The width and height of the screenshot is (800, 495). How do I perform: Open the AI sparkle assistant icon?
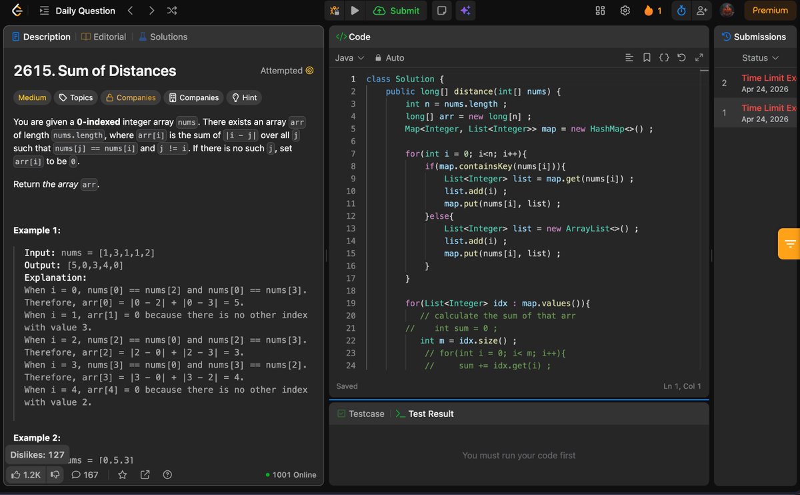[465, 11]
